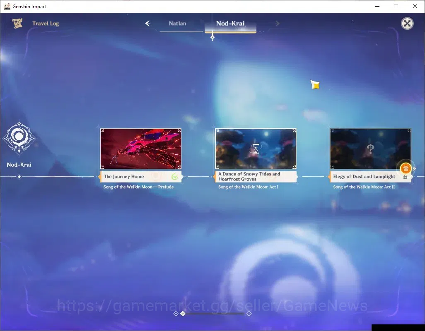Switch to the Natlan tab
The height and width of the screenshot is (331, 425).
pyautogui.click(x=178, y=24)
